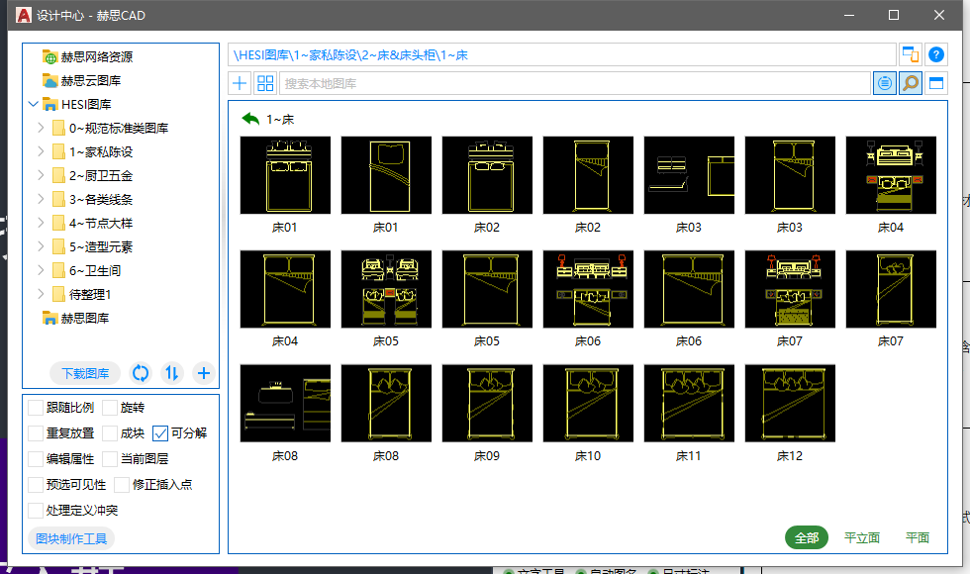Collapse the HESI图库 tree node
Screen dimensions: 970x574
point(34,104)
